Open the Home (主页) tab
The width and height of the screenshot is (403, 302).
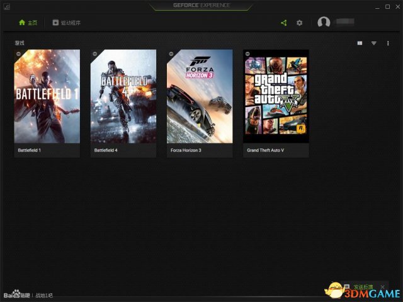pos(28,23)
